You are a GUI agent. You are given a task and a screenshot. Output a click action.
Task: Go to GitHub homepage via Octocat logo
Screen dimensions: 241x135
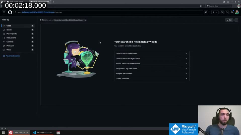point(10,12)
